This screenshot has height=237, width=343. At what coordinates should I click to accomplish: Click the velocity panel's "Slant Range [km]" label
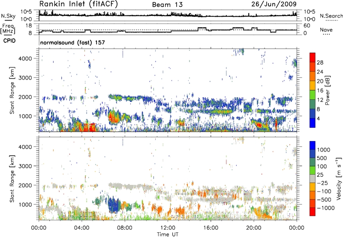(x=12, y=179)
